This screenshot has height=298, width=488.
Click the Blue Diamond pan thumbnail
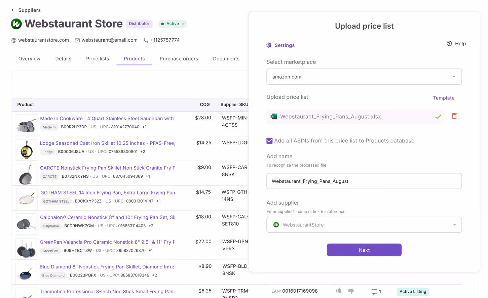[27, 273]
